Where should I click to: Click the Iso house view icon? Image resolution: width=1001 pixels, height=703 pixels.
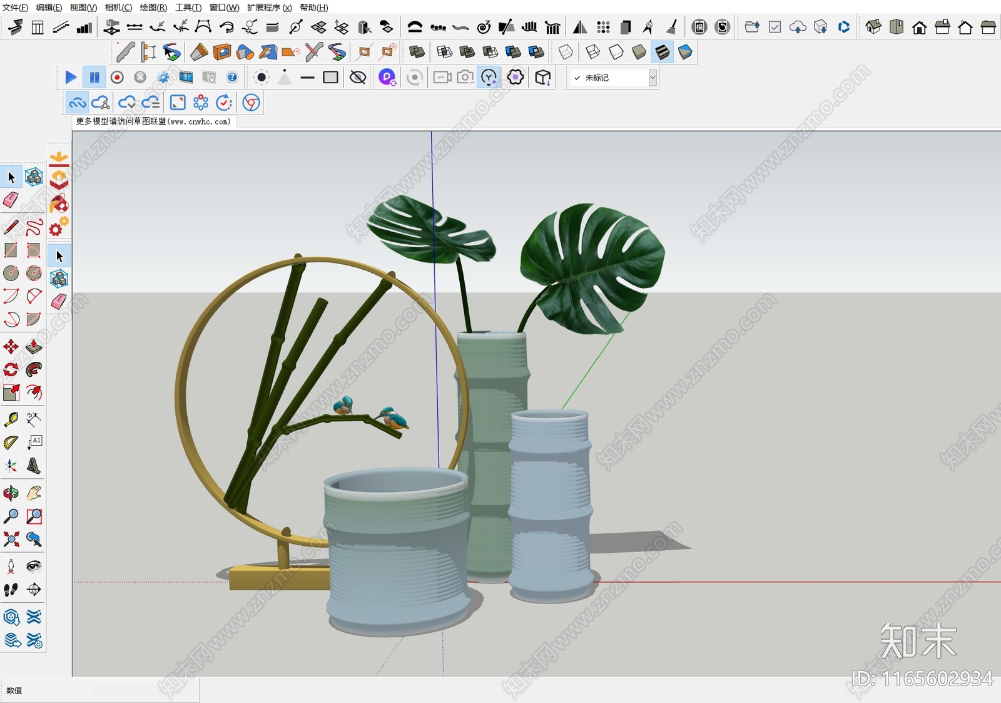coord(873,27)
